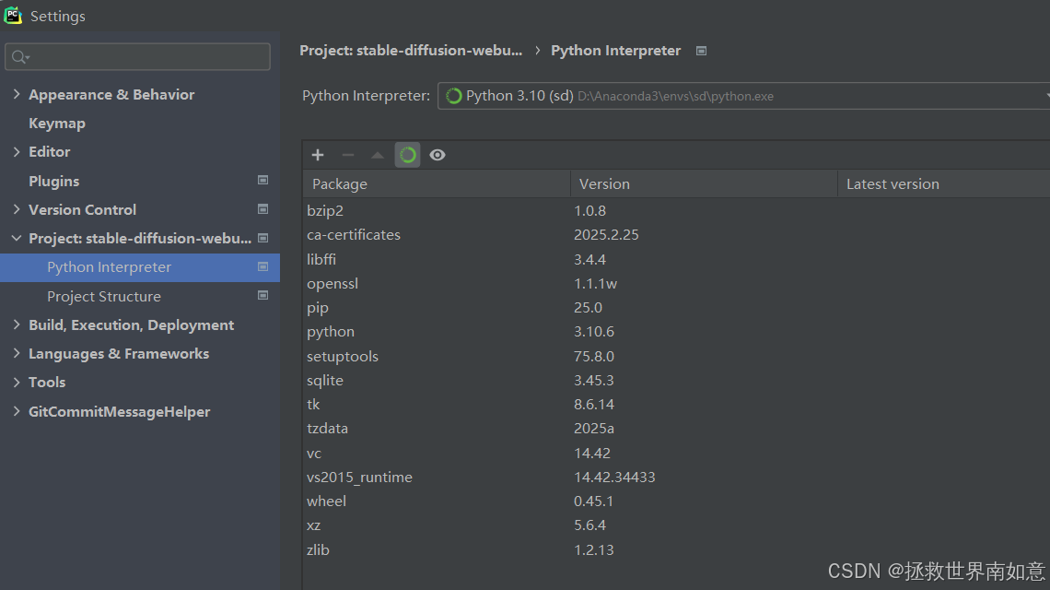Click the Upgrade package up-arrow icon

point(378,155)
